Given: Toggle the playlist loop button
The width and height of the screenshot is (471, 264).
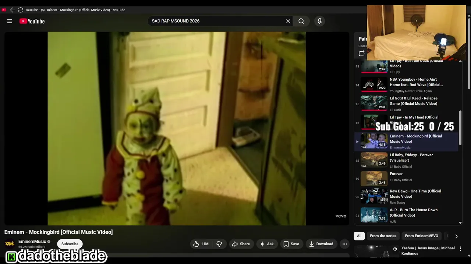Looking at the screenshot, I should pos(362,54).
